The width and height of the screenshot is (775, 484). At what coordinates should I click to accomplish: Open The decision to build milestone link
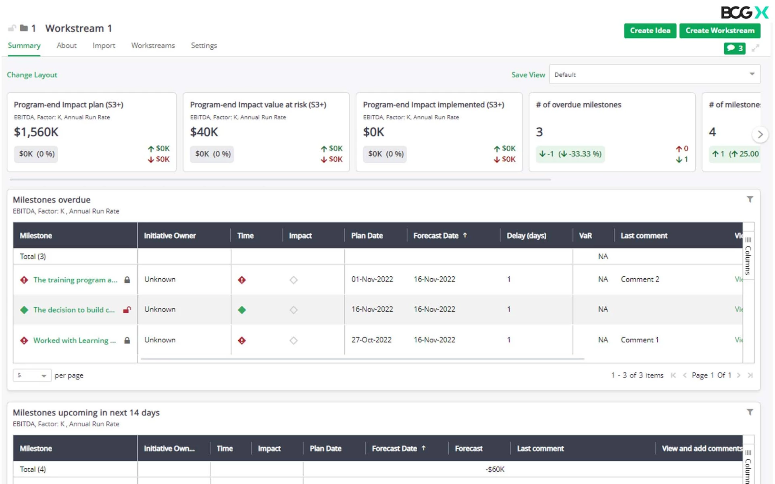click(74, 310)
